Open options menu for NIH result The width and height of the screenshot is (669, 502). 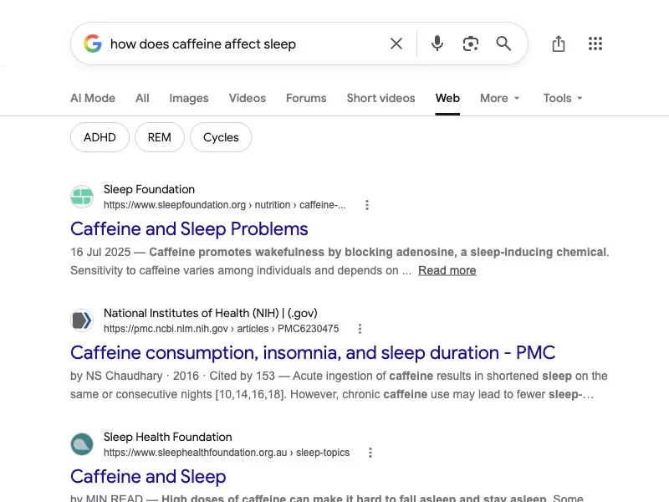point(360,329)
